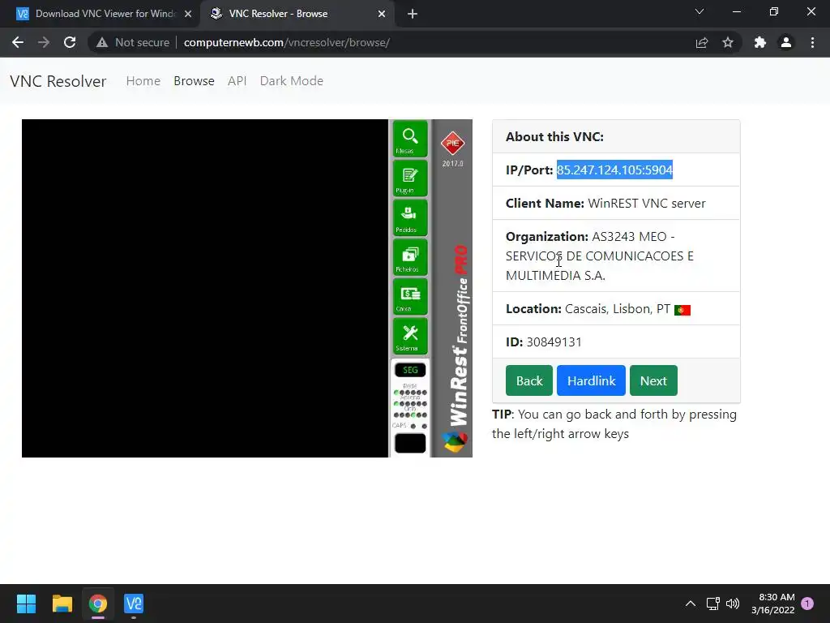830x623 pixels.
Task: Click the Sistema tools icon in VNC preview
Action: click(x=409, y=337)
